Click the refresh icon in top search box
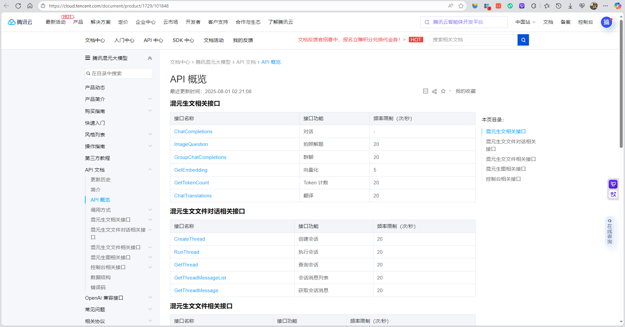 pos(427,22)
